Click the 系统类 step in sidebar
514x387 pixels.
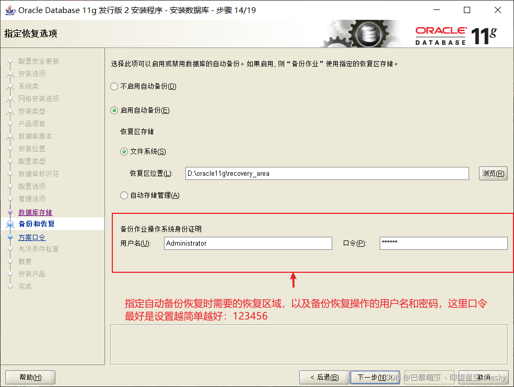[29, 86]
